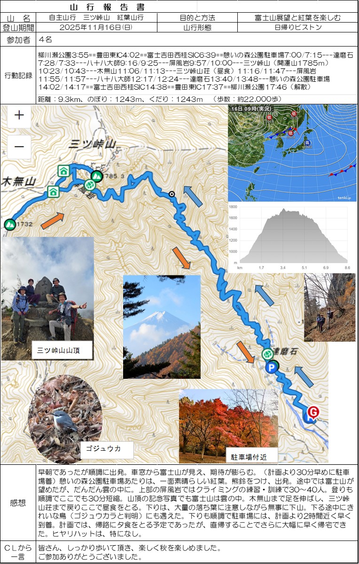Screen dimensions: 359x564
Task: Open the 三ツ峠山山頂 group summit photo
Action: point(47,298)
